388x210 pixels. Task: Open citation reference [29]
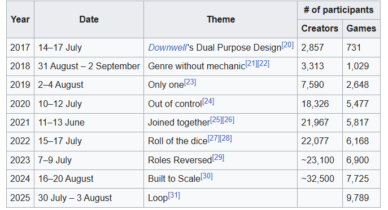click(218, 158)
